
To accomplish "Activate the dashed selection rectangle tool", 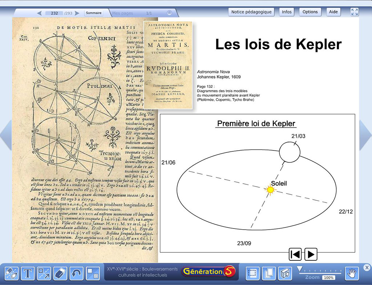I will click(251, 273).
